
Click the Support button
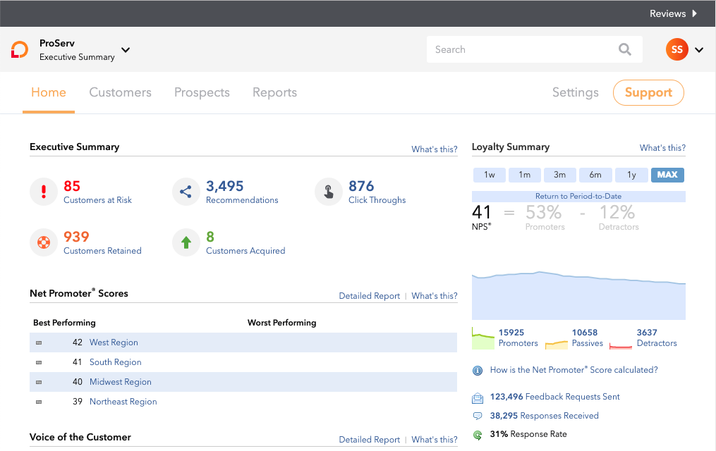648,92
